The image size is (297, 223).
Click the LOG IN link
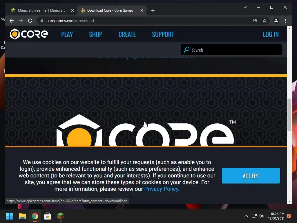tap(271, 34)
